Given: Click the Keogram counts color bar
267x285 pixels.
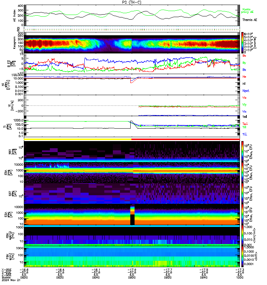Looking at the screenshot, I should (242, 42).
